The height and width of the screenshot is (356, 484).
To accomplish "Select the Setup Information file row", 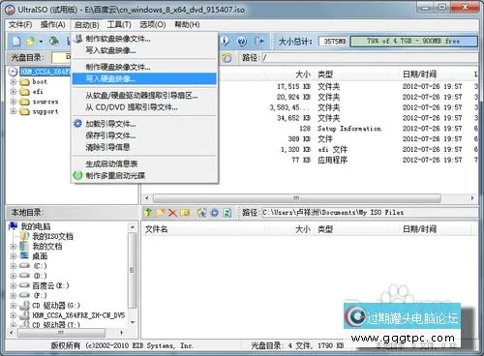I will [310, 129].
